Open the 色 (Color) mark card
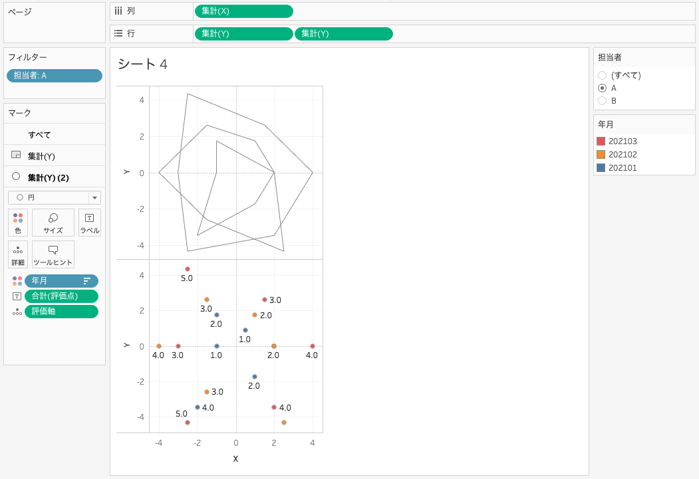Screen dimensions: 699x479 pos(18,223)
